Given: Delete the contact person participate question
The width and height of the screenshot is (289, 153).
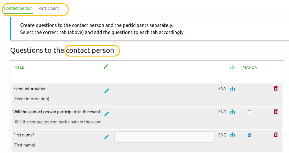Looking at the screenshot, I should [x=276, y=112].
